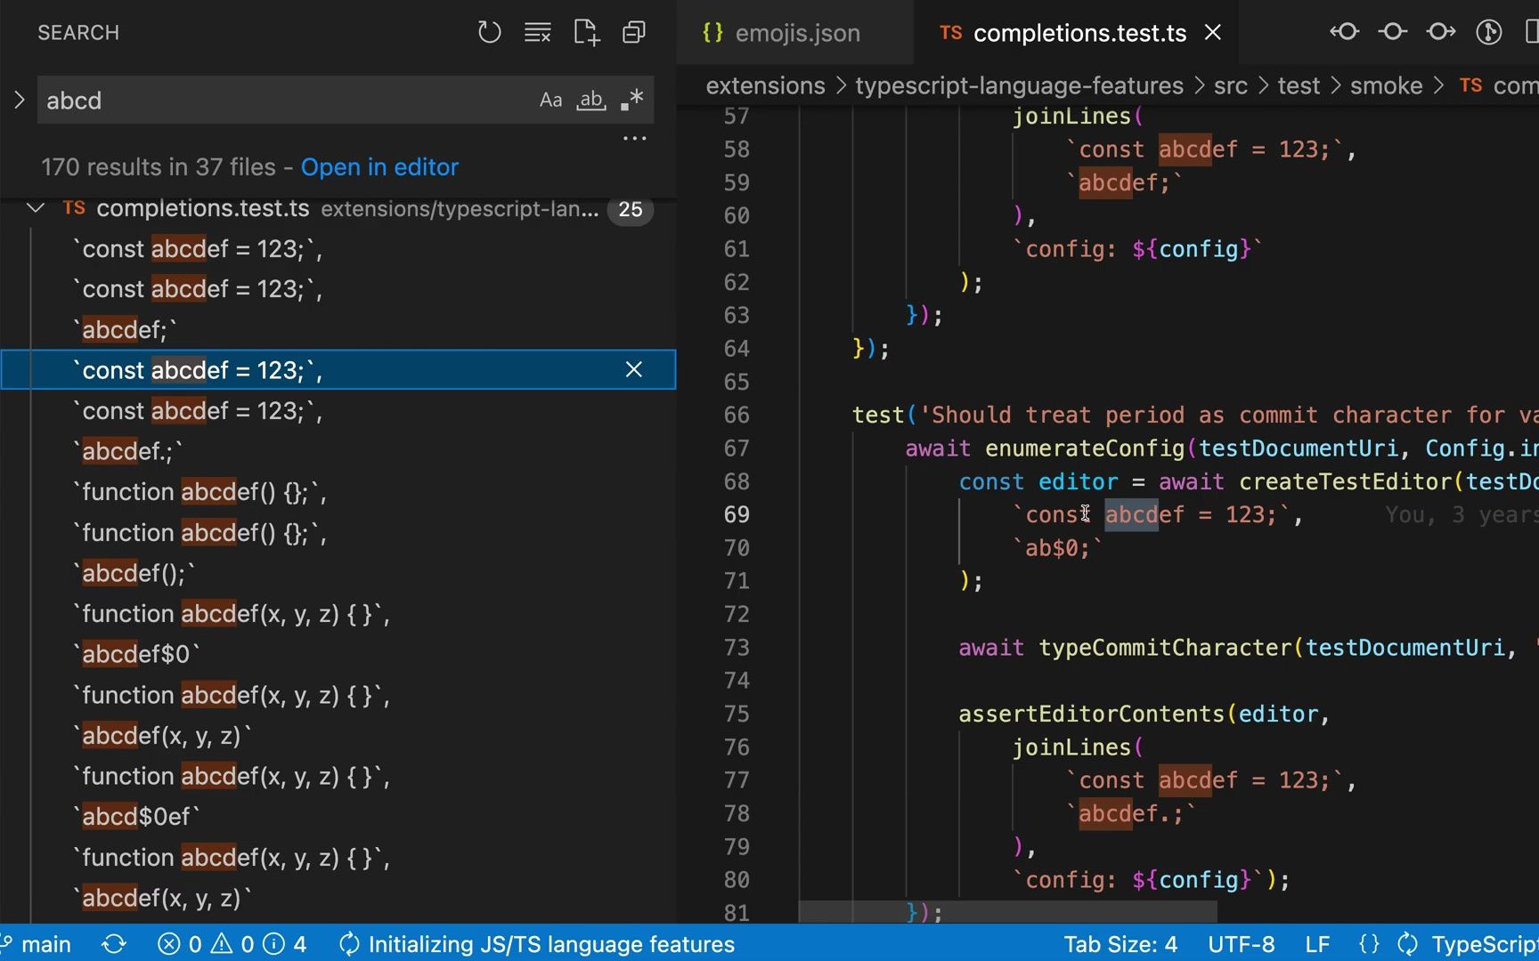1539x961 pixels.
Task: Click extensions breadcrumb
Action: 765,86
